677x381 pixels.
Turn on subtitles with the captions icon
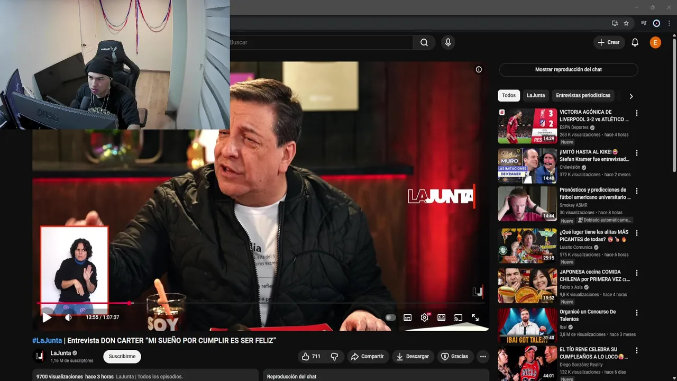click(x=407, y=317)
